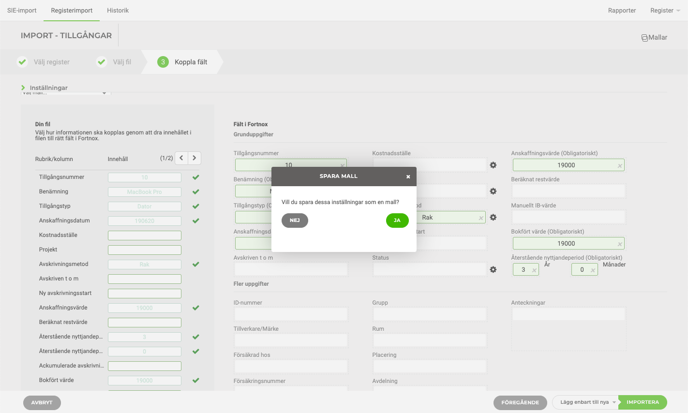Click the Avskrivningsmetod row checkmark
The width and height of the screenshot is (688, 413).
[x=196, y=265]
